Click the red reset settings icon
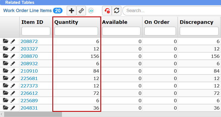This screenshot has height=117, width=221. [107, 11]
